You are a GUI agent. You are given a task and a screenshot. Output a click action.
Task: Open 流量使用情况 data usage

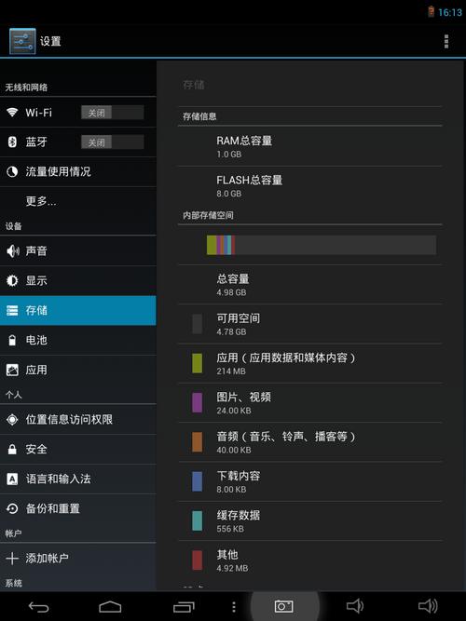point(78,172)
